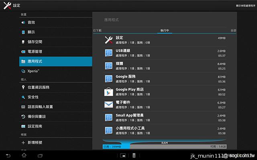
Task: Tap the 位置資訊服務 location pin icon
Action: pos(23,87)
